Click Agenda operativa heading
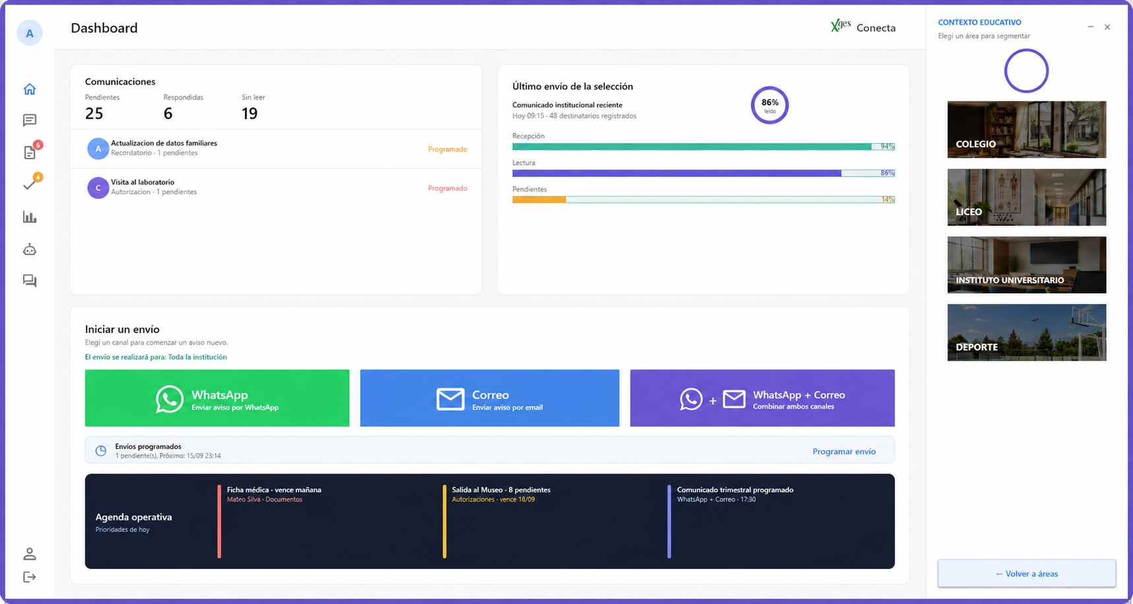This screenshot has height=604, width=1133. (x=133, y=517)
